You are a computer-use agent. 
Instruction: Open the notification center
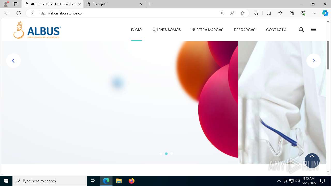click(322, 181)
